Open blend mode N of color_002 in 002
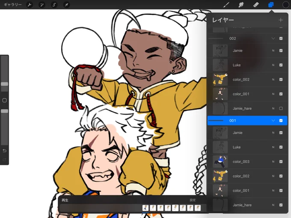This screenshot has height=218, width=291. (x=273, y=80)
